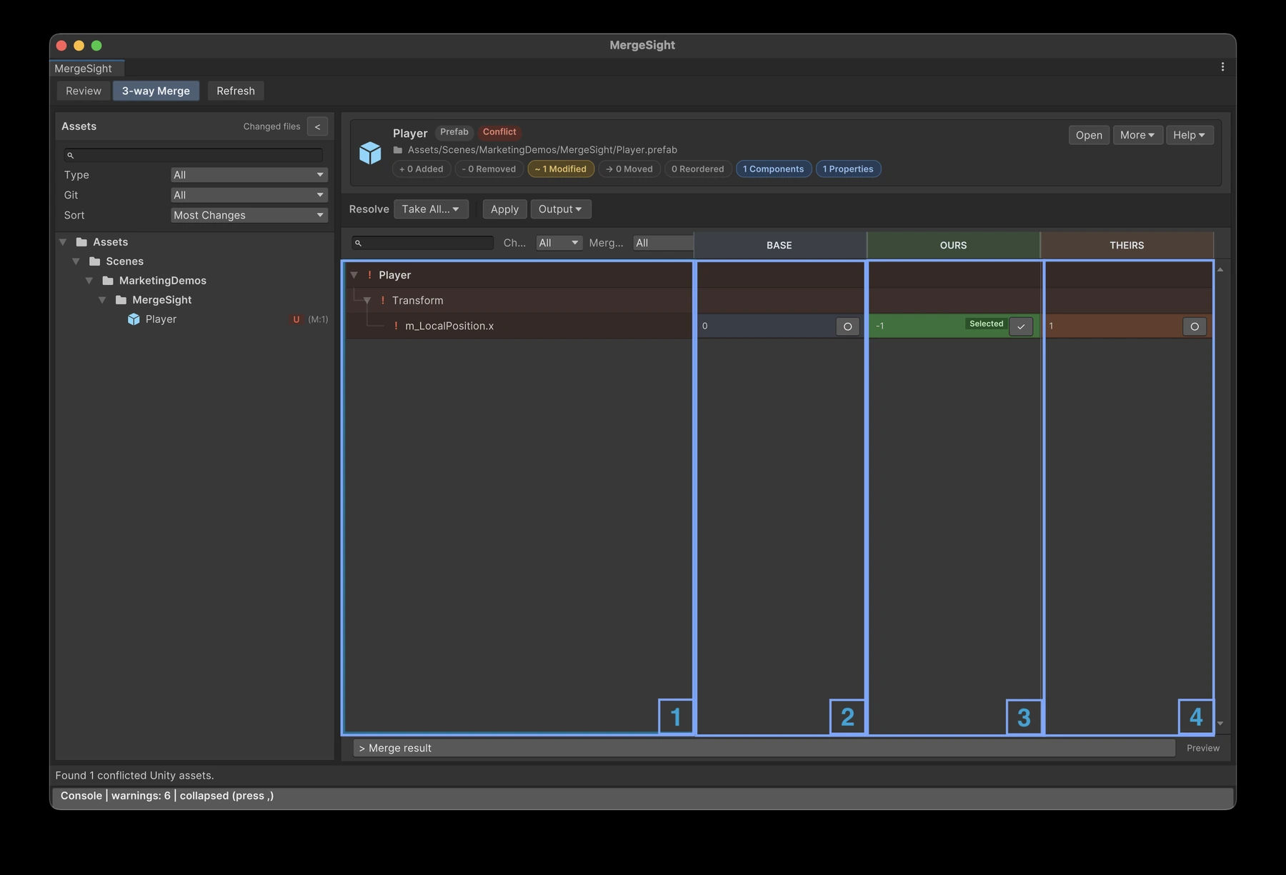Click the red U status badge on Player
This screenshot has height=875, width=1286.
coord(296,319)
